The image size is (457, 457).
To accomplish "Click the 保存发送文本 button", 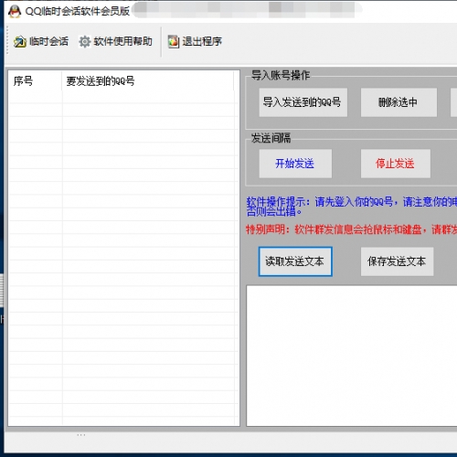I will [x=397, y=261].
